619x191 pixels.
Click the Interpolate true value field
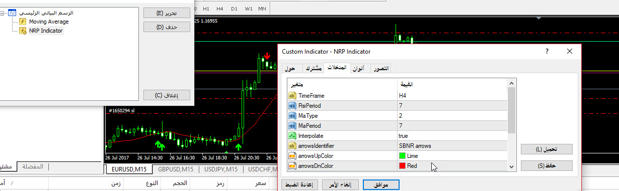(451, 135)
